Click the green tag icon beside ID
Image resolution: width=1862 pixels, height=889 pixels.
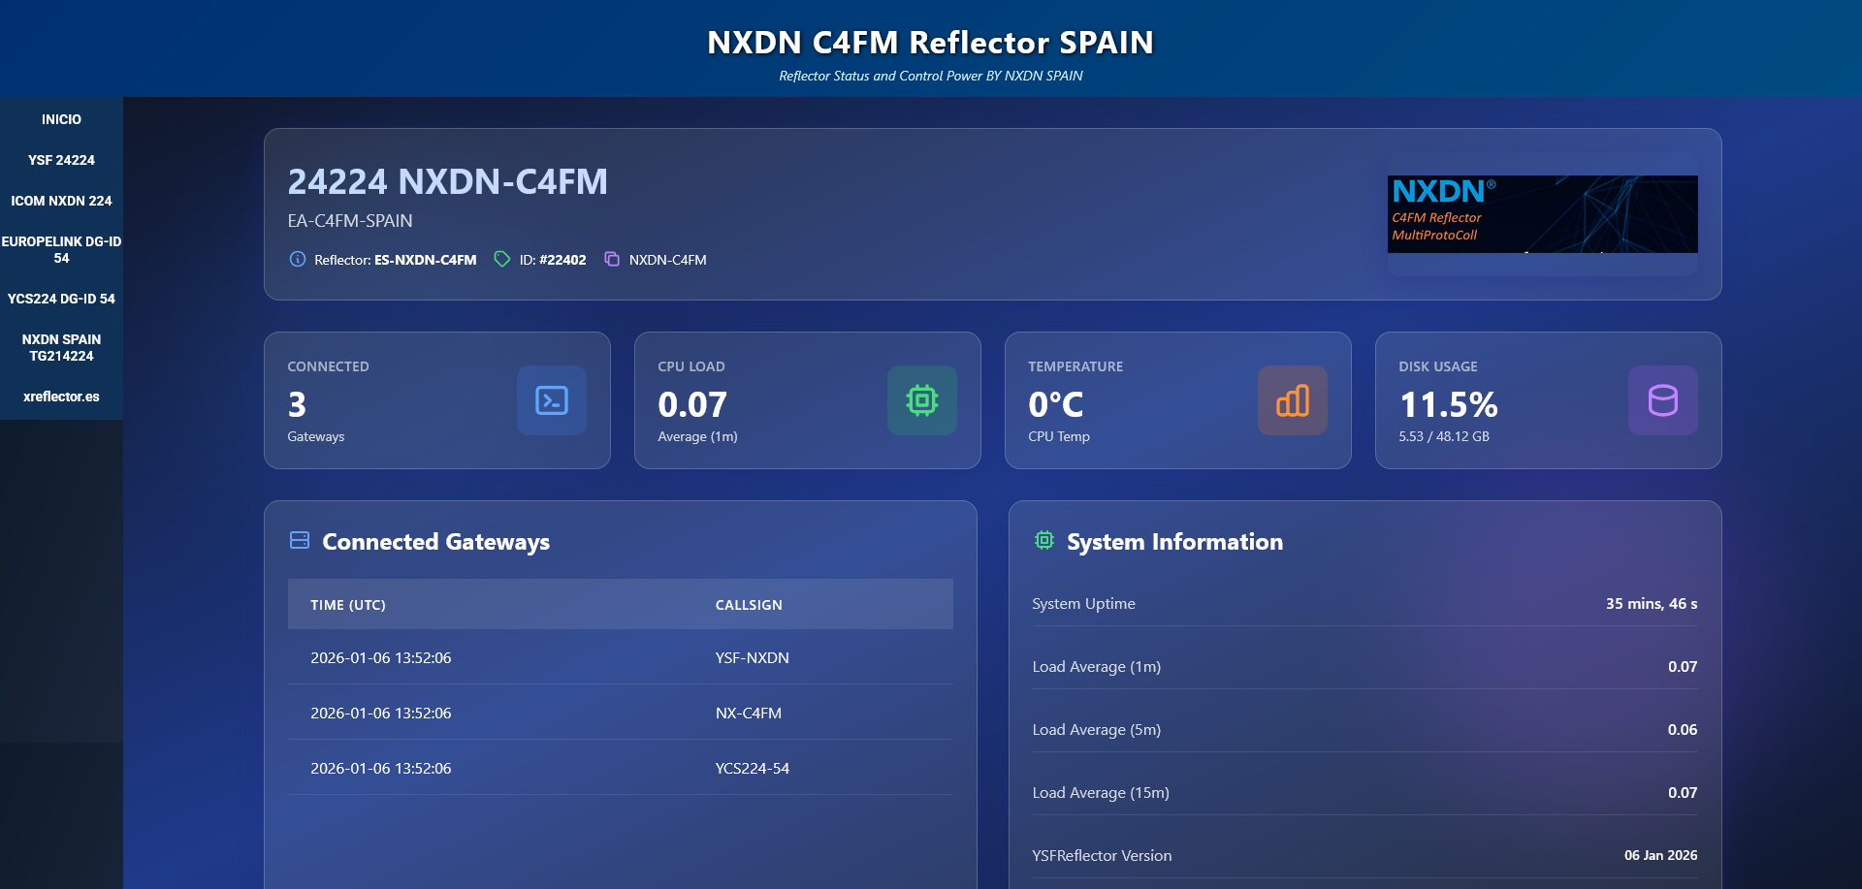click(x=501, y=259)
